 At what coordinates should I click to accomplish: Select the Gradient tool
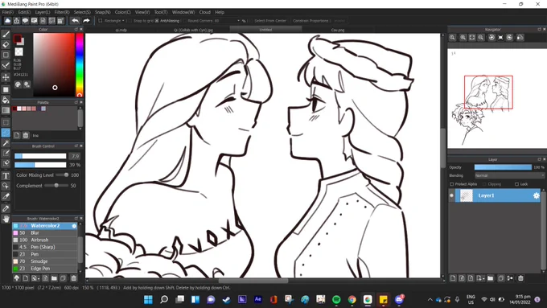[x=6, y=110]
